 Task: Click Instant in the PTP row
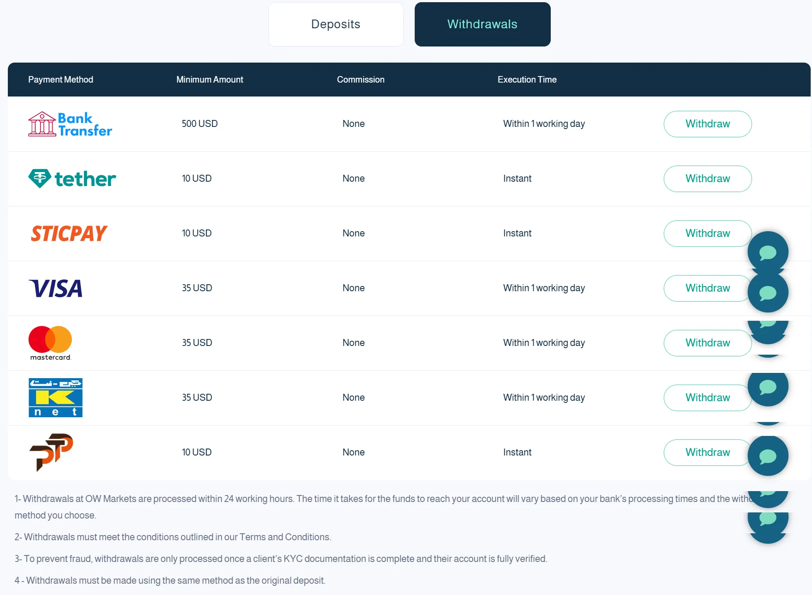pyautogui.click(x=517, y=452)
